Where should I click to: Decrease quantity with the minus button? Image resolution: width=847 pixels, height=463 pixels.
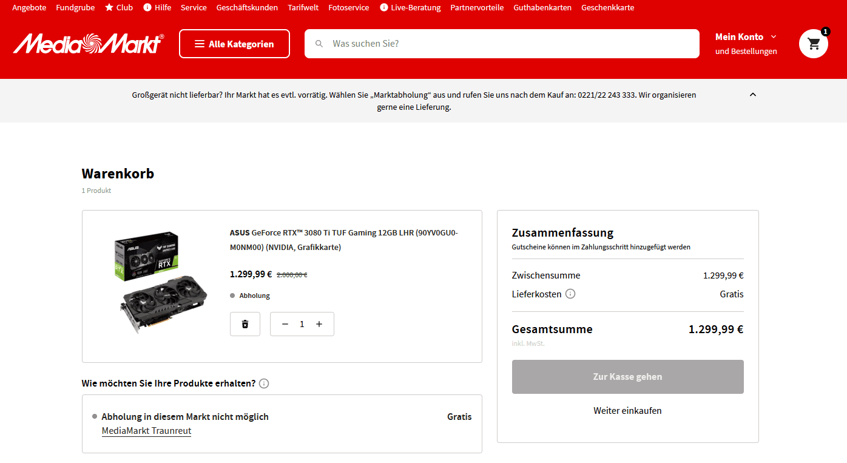click(x=285, y=324)
